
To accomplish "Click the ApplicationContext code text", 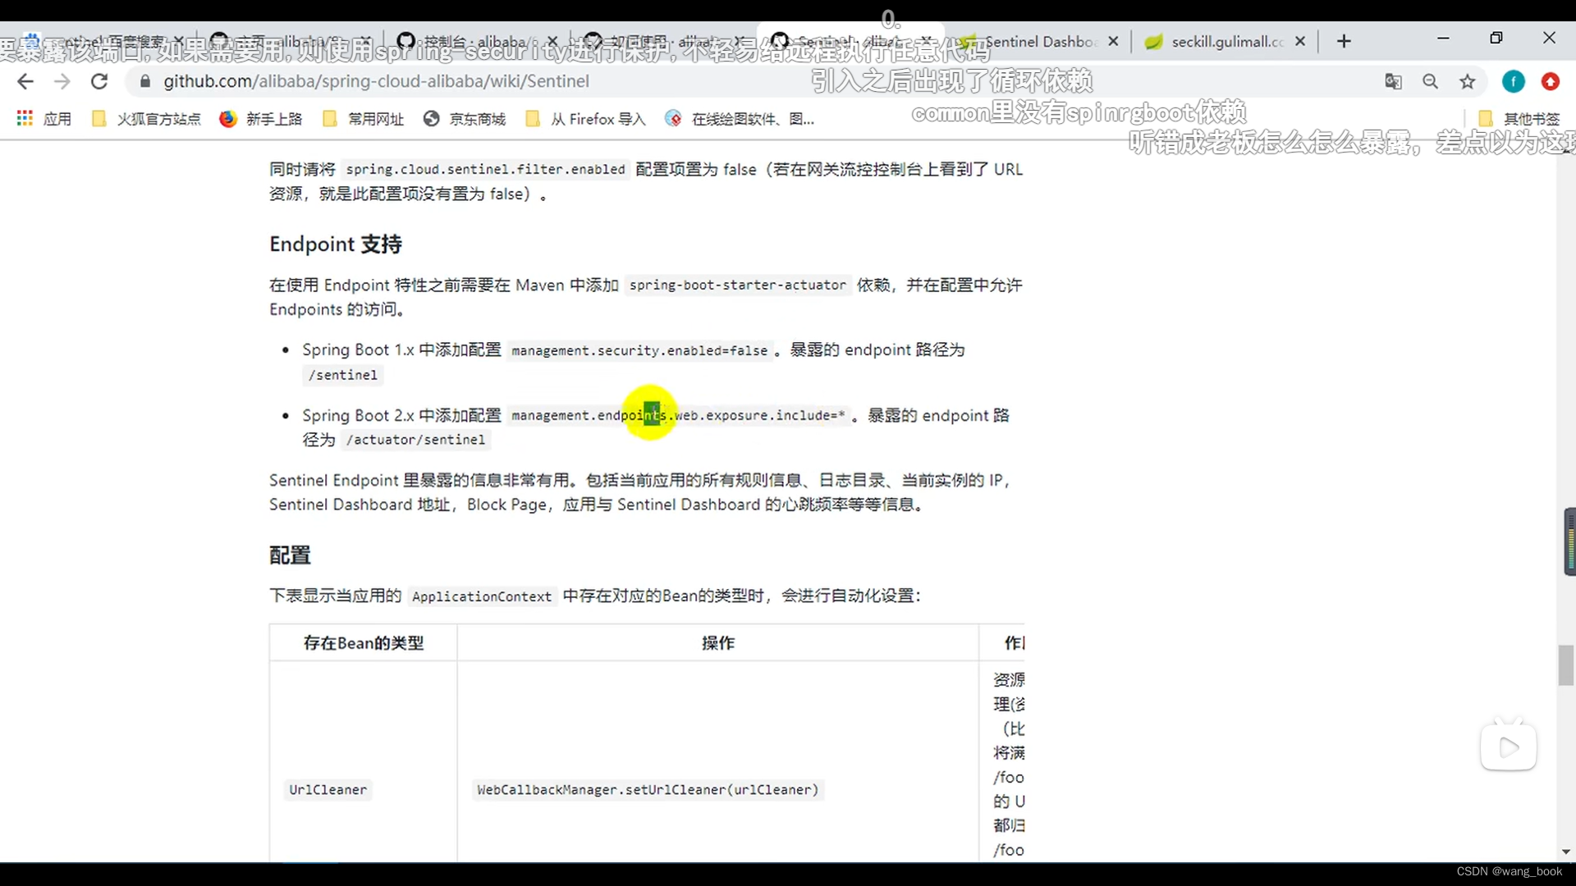I will tap(482, 596).
